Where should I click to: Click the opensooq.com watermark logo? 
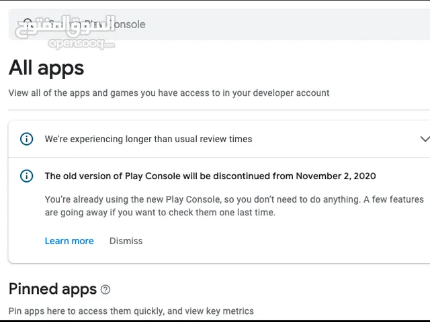point(81,44)
